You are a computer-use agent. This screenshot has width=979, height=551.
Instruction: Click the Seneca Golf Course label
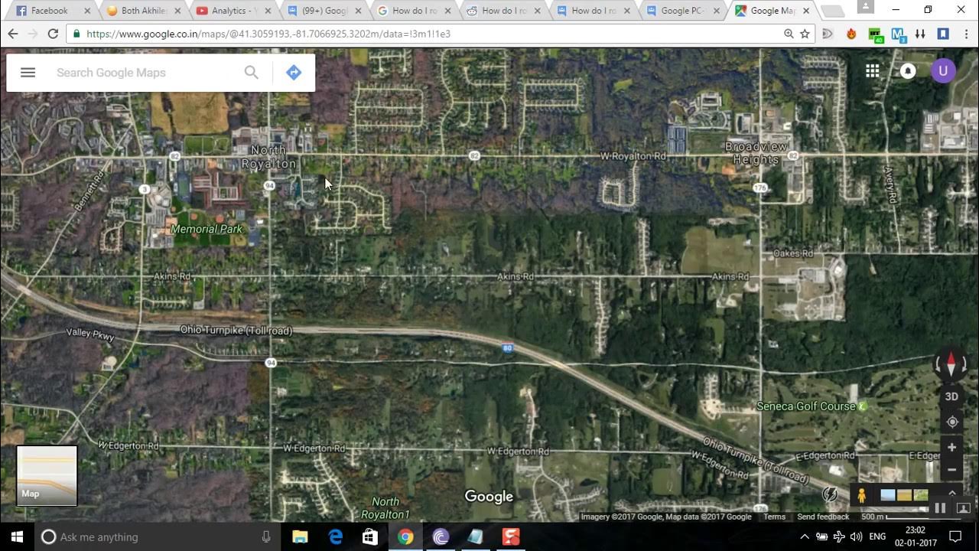point(806,406)
